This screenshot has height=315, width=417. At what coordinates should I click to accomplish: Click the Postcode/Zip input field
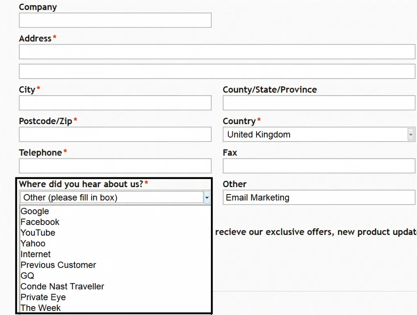[x=115, y=134]
